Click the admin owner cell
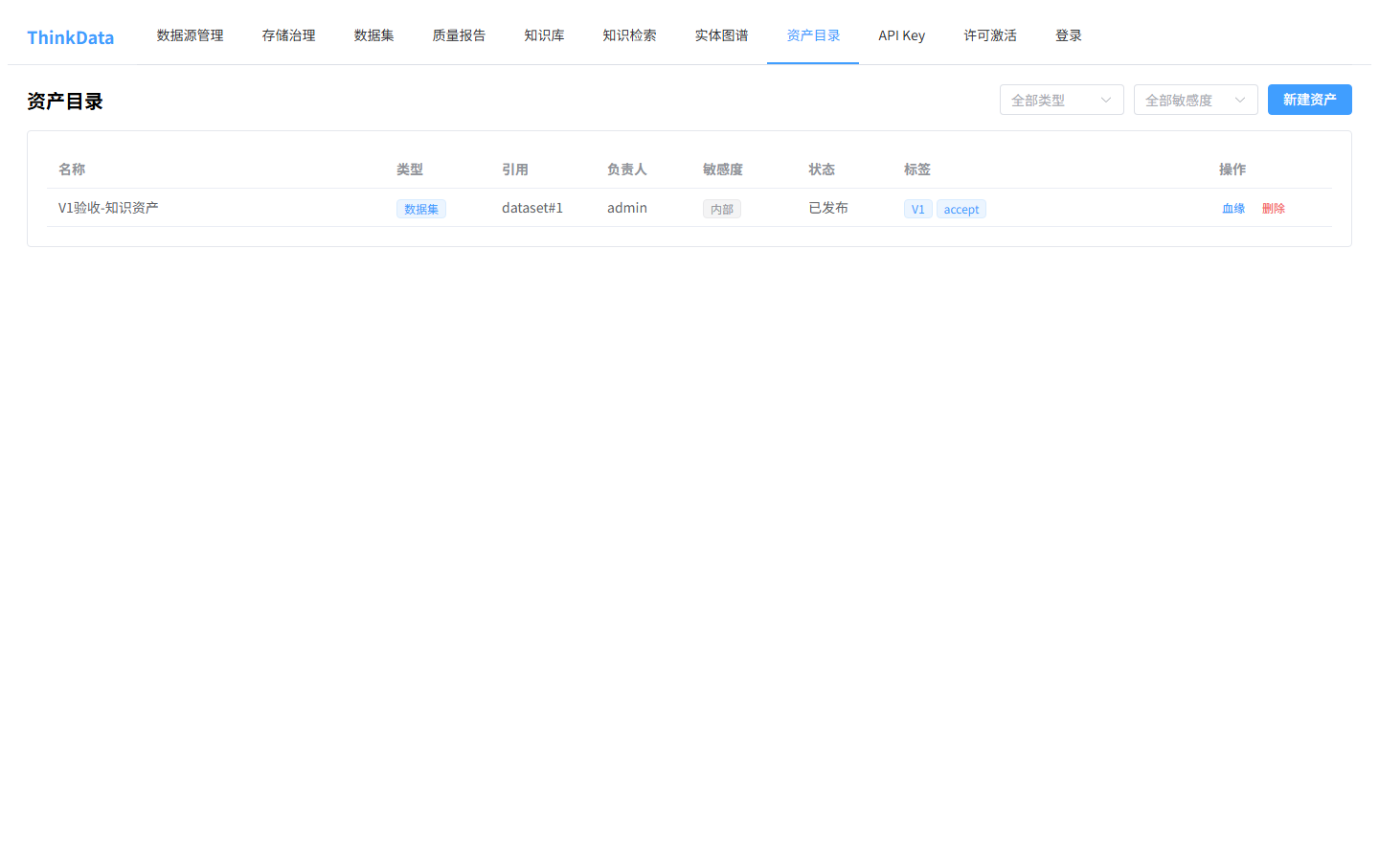 click(x=627, y=208)
